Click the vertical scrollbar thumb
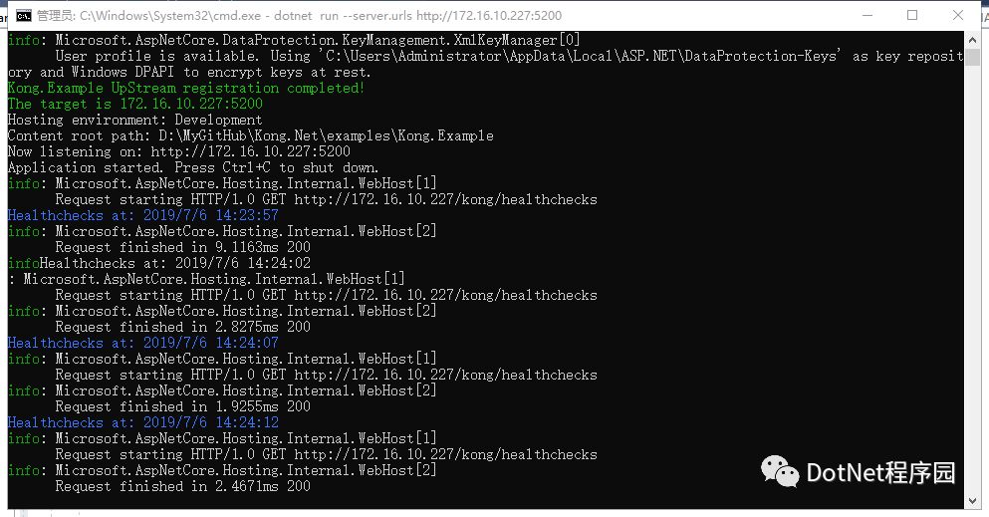Screen dimensions: 989x517 tap(972, 57)
